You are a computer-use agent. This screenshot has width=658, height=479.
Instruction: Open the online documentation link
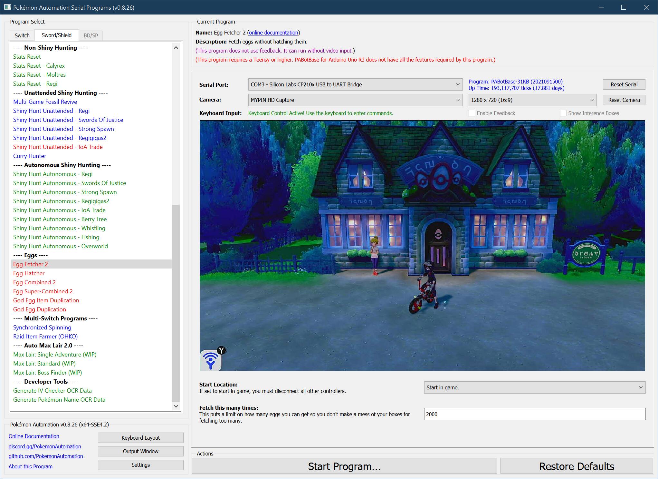pos(273,33)
